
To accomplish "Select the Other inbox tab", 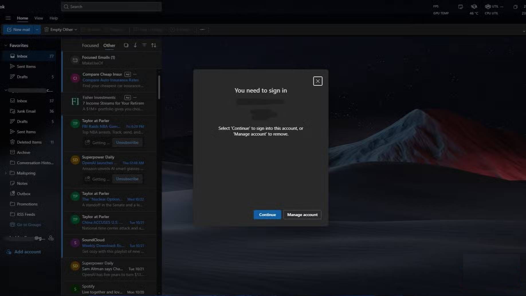I will click(109, 46).
